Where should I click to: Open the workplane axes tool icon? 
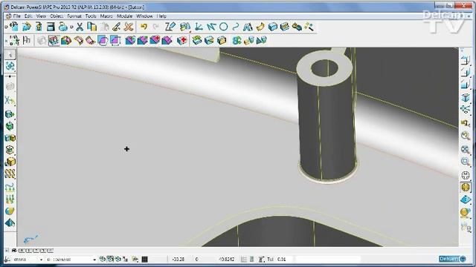coord(199,27)
